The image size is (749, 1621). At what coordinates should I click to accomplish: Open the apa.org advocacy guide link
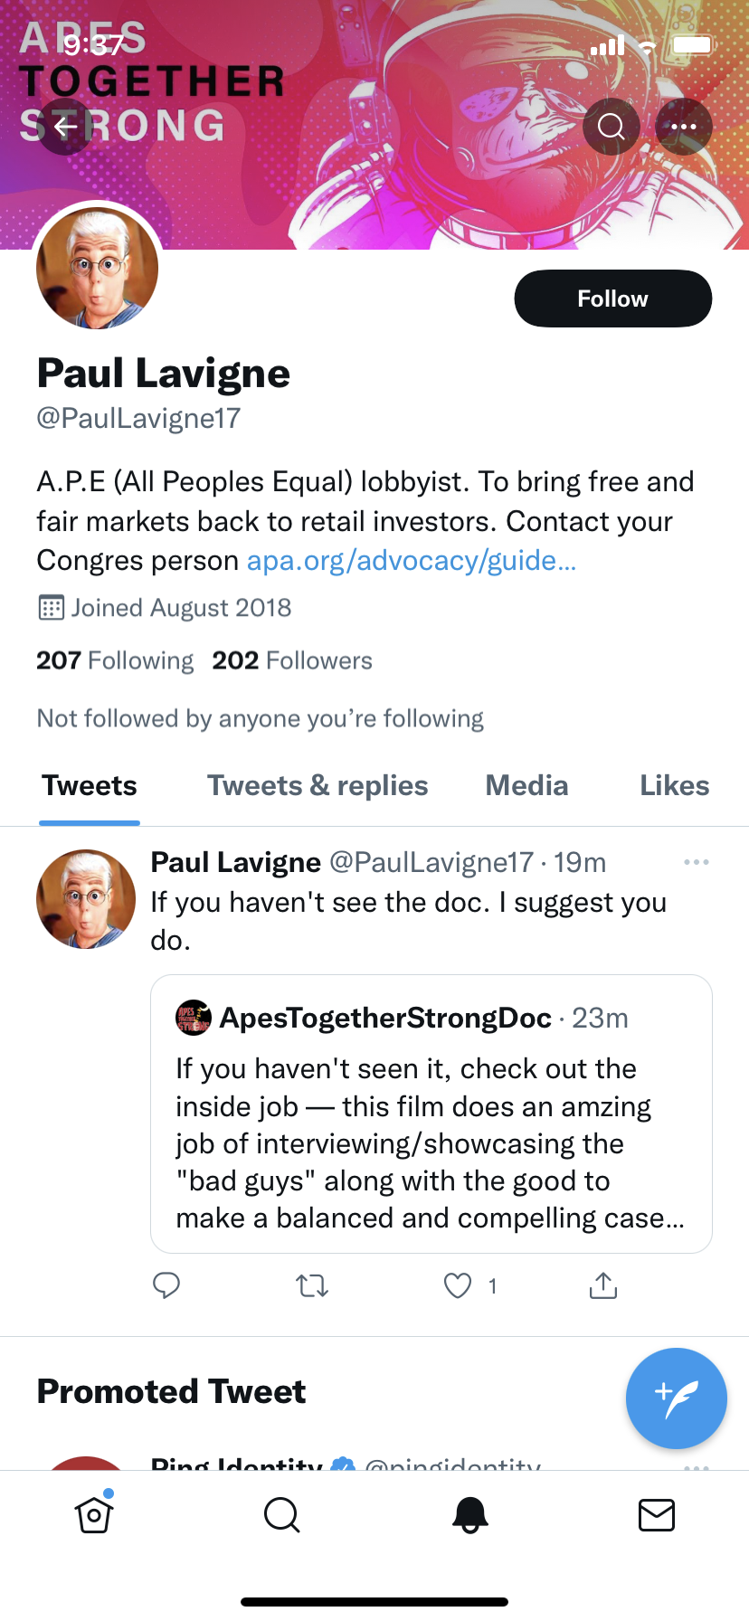click(x=412, y=561)
